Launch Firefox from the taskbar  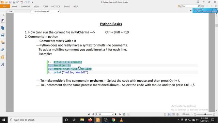(90, 120)
